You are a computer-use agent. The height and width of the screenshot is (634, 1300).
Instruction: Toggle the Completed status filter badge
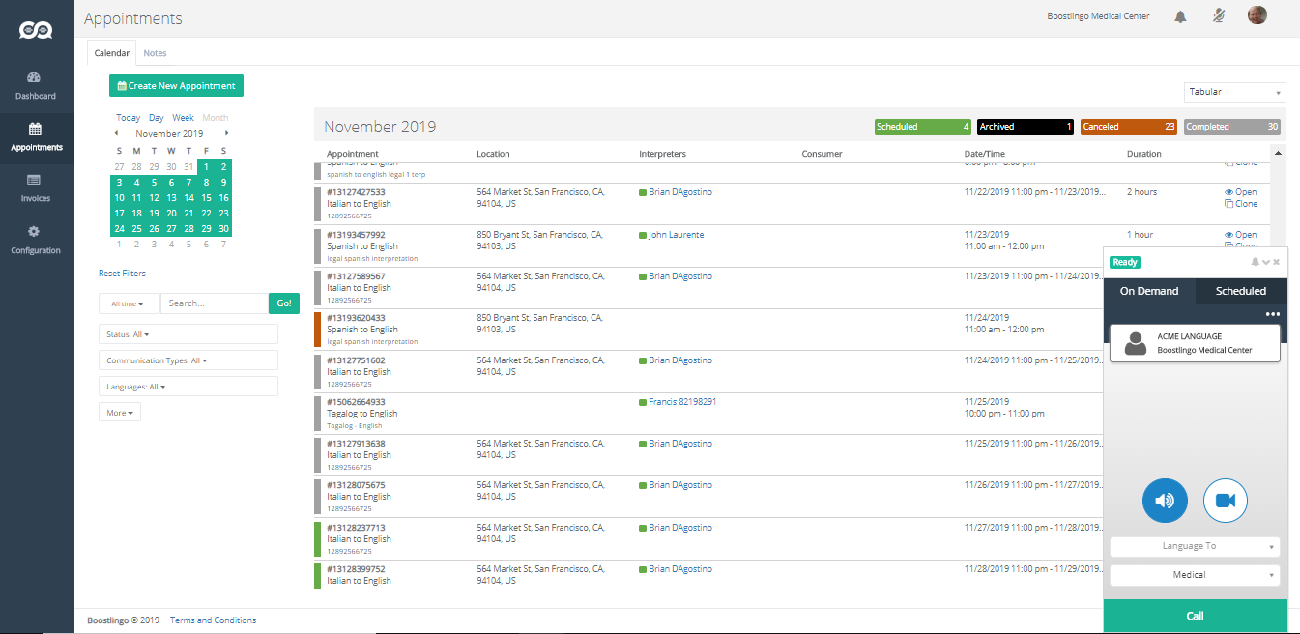coord(1232,127)
